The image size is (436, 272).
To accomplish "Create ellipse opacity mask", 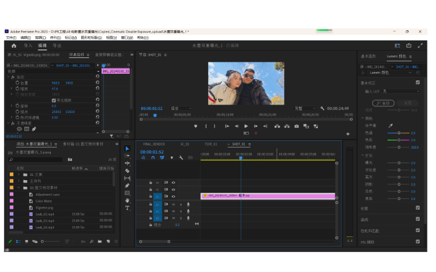I will point(19,129).
